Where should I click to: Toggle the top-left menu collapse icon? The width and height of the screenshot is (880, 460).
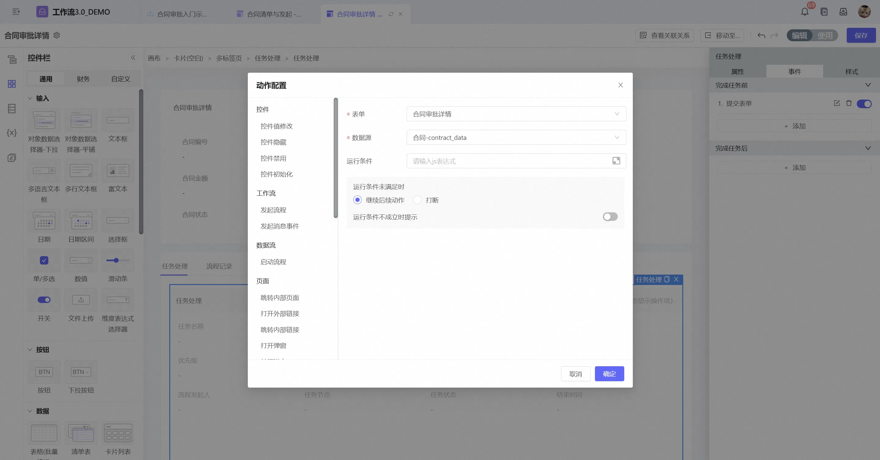tap(16, 12)
